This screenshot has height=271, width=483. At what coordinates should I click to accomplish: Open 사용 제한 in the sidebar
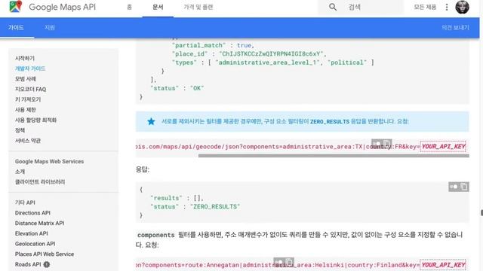(26, 110)
